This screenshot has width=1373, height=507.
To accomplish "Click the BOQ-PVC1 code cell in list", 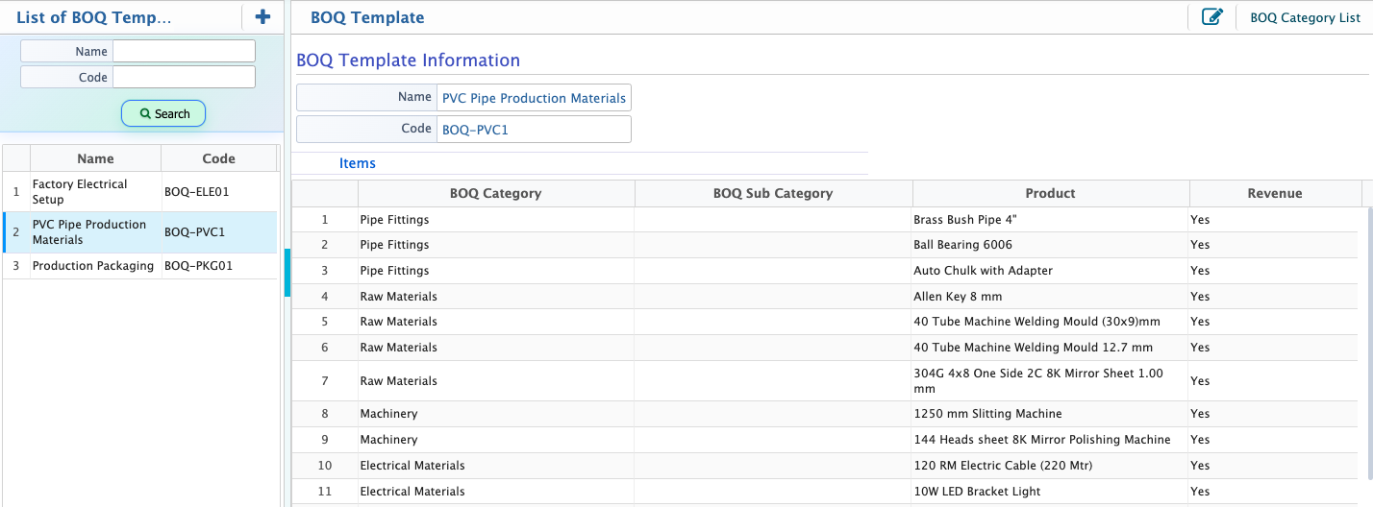I will click(x=219, y=232).
